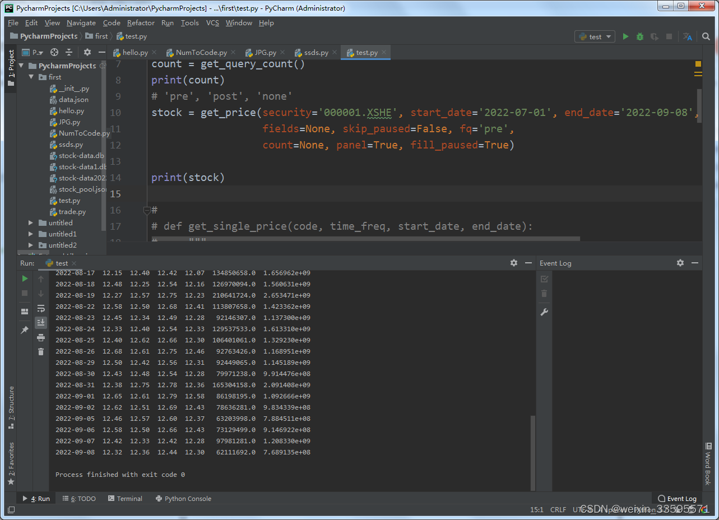719x520 pixels.
Task: Click PycharmProjects in the breadcrumb bar
Action: tap(44, 36)
